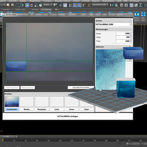147x147 pixels.
Task: Click the OCTALUMINA window title icon
Action: click(4, 15)
